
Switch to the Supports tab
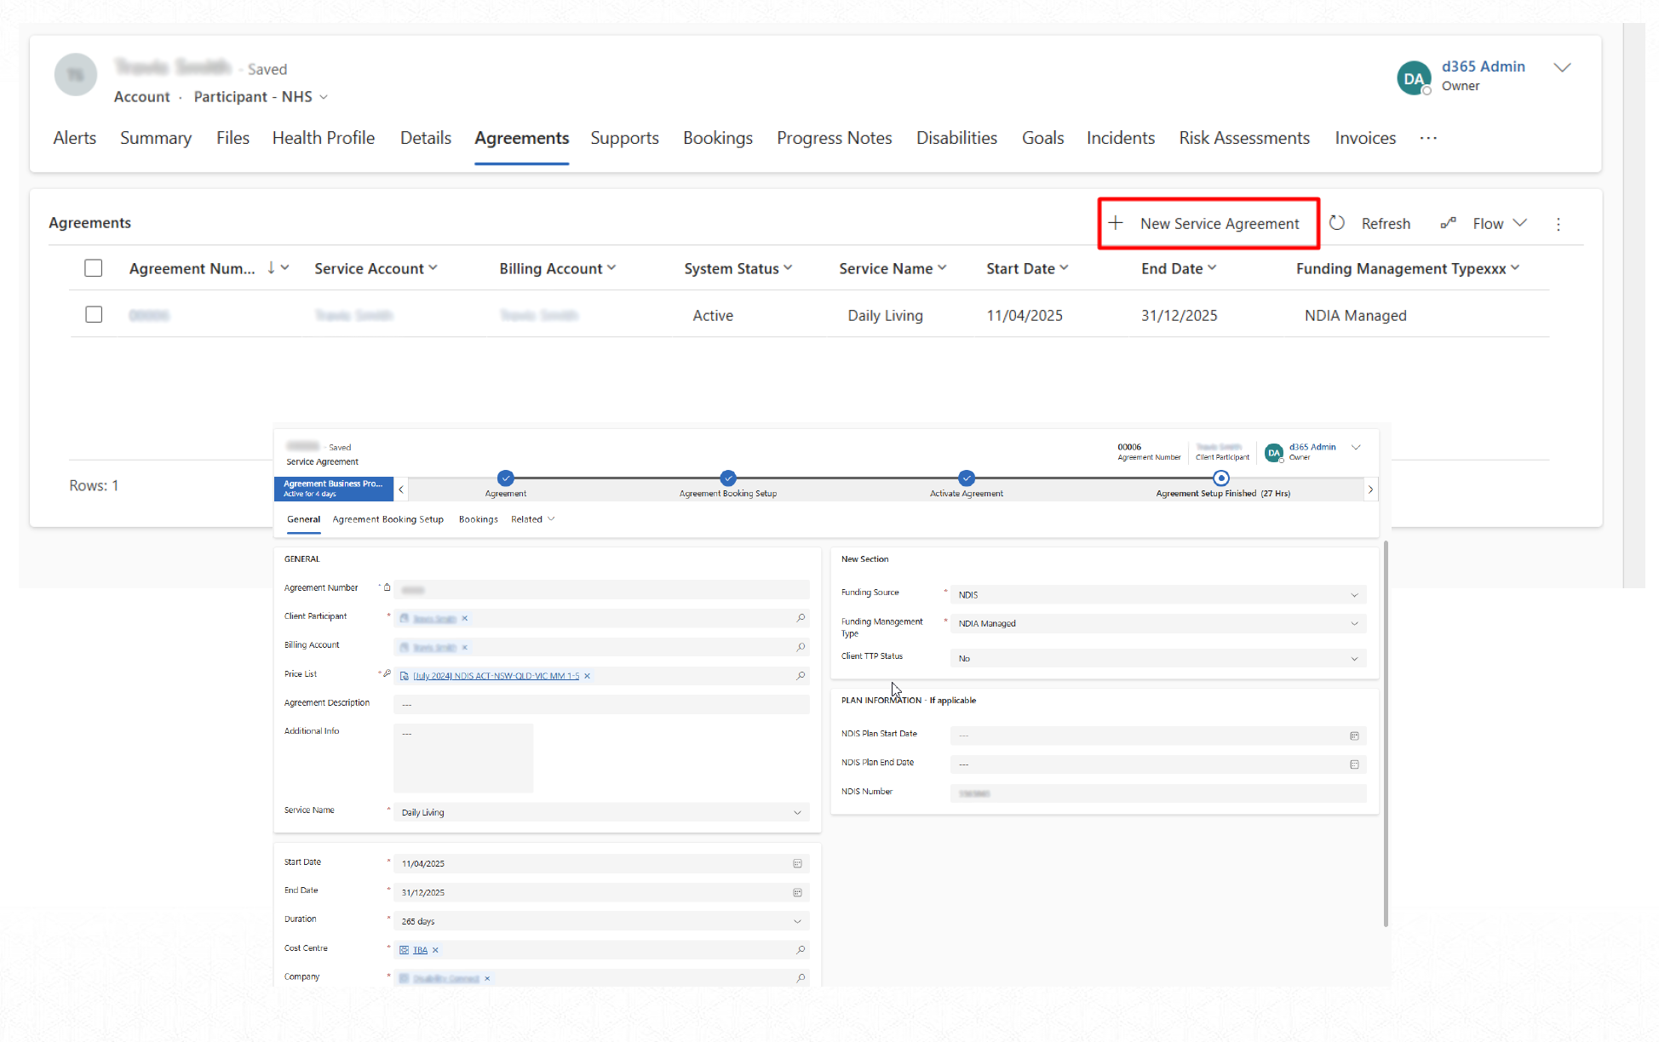624,138
